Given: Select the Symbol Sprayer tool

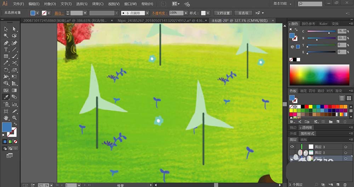Looking at the screenshot, I should pyautogui.click(x=6, y=104).
